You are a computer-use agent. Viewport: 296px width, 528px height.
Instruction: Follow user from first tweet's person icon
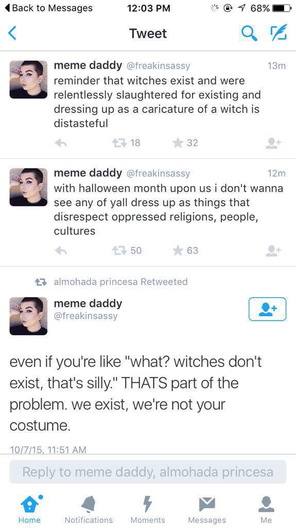click(x=273, y=143)
